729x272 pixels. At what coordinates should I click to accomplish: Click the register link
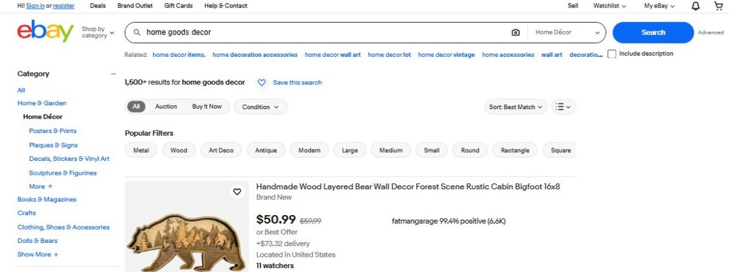coord(64,6)
